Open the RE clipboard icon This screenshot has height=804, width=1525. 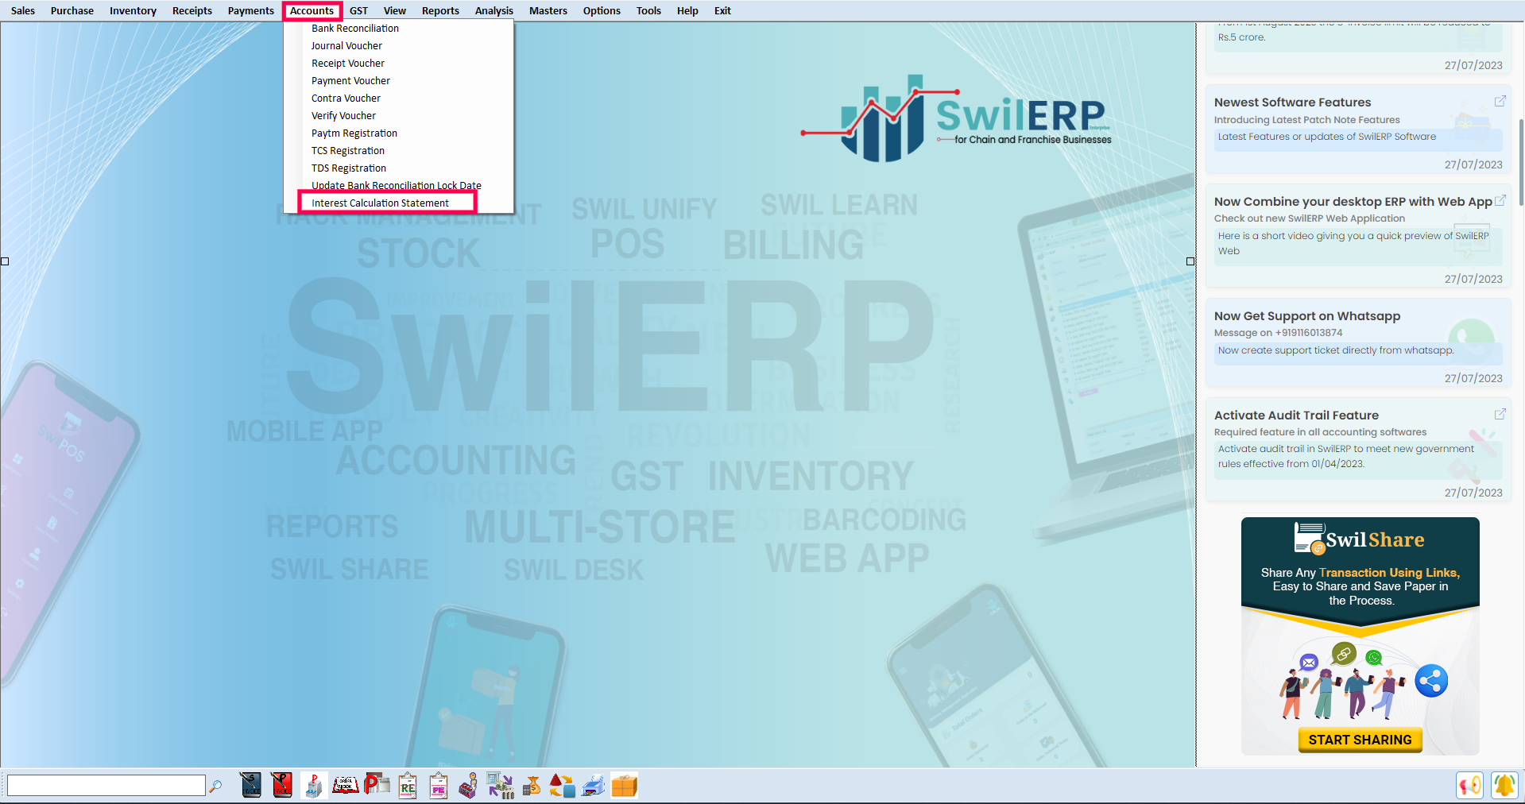coord(408,785)
